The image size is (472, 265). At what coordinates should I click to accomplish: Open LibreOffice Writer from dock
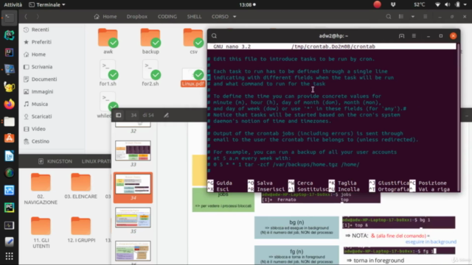(9, 156)
